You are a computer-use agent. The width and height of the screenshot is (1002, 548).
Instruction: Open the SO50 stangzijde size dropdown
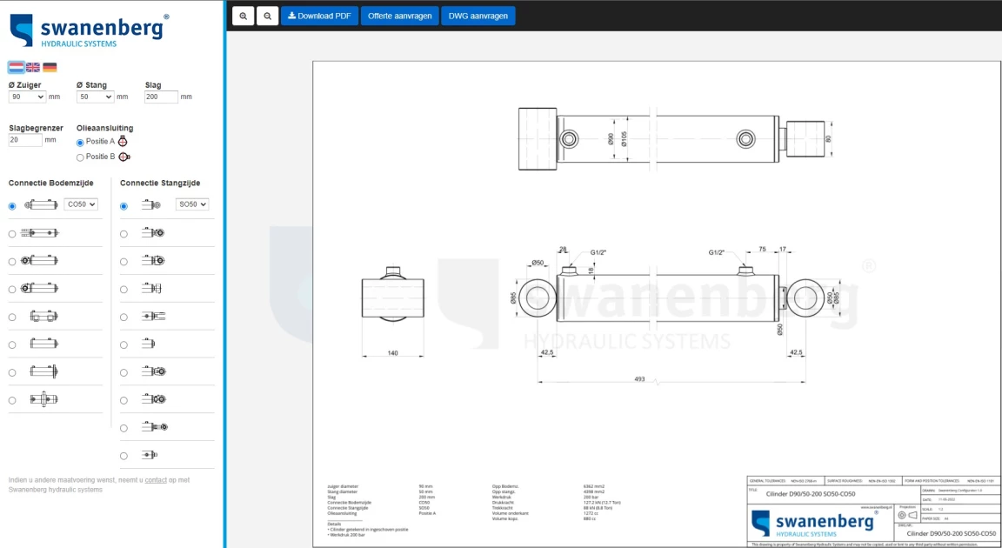click(x=192, y=204)
